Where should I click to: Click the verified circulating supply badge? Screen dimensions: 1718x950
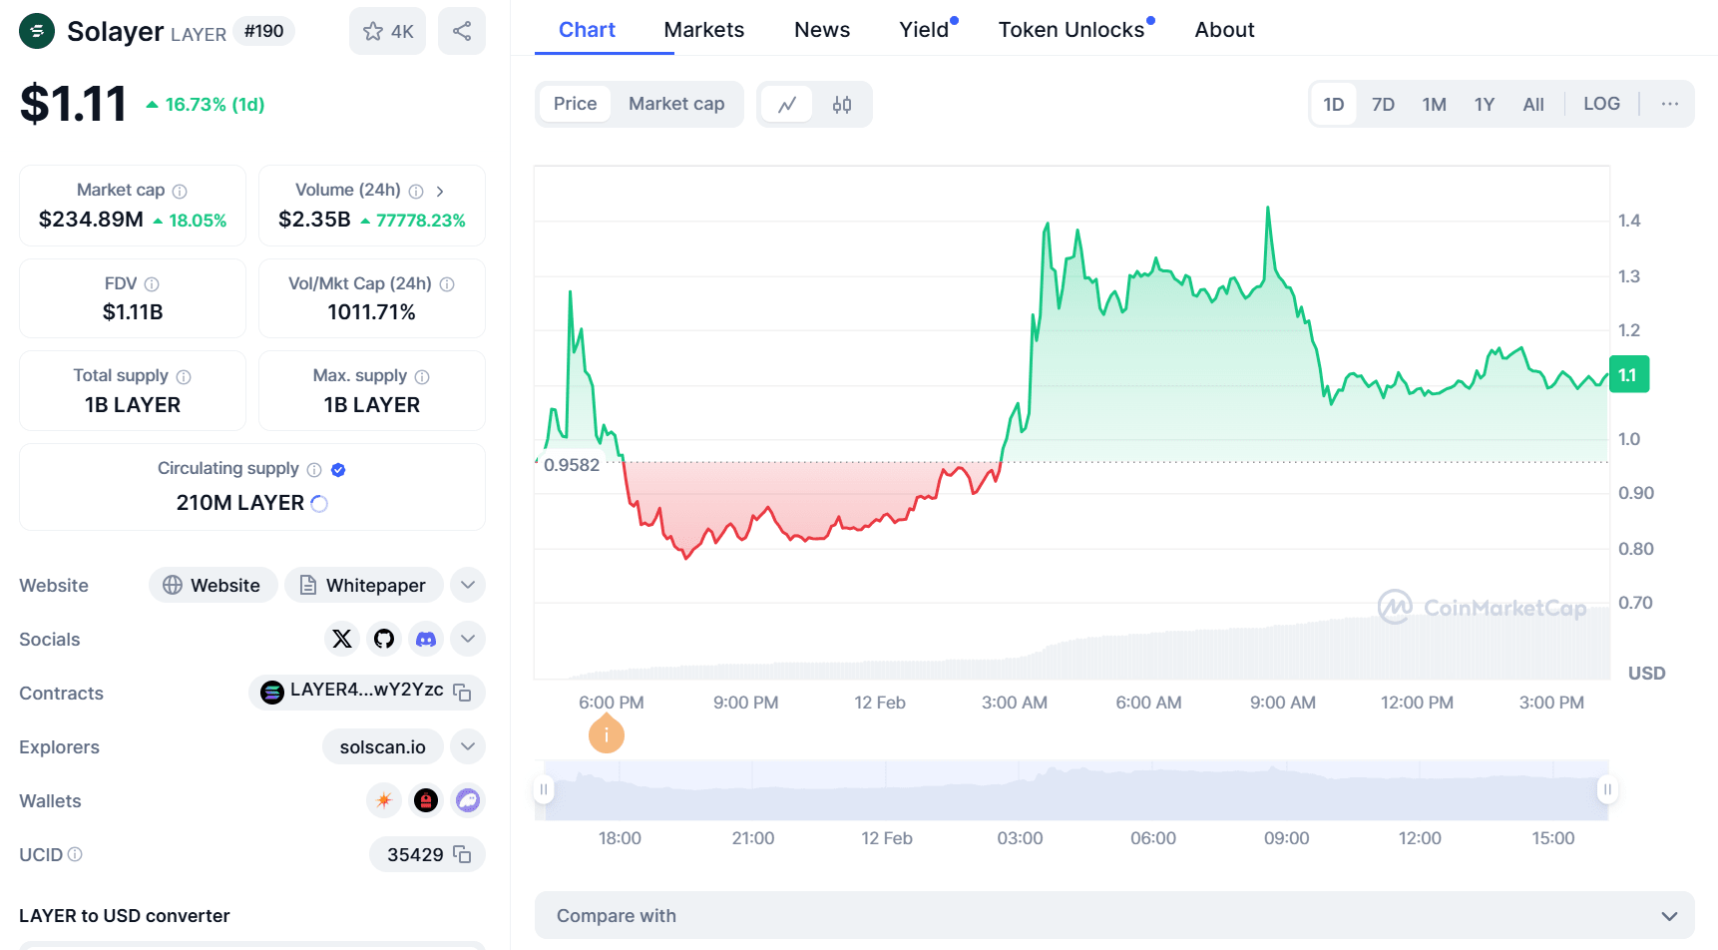pyautogui.click(x=338, y=469)
